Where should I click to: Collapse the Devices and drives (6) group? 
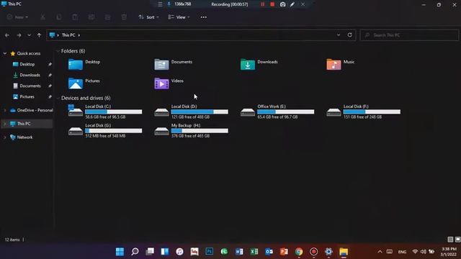(x=58, y=98)
